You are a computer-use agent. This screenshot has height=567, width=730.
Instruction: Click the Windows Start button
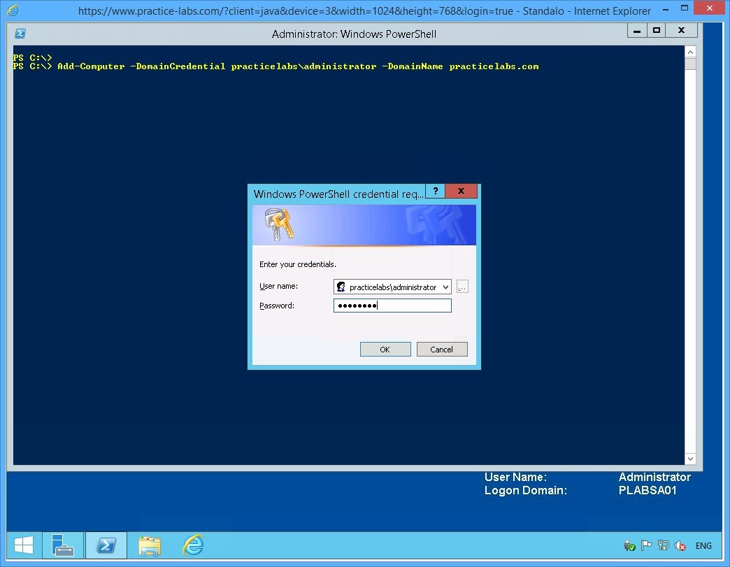23,545
